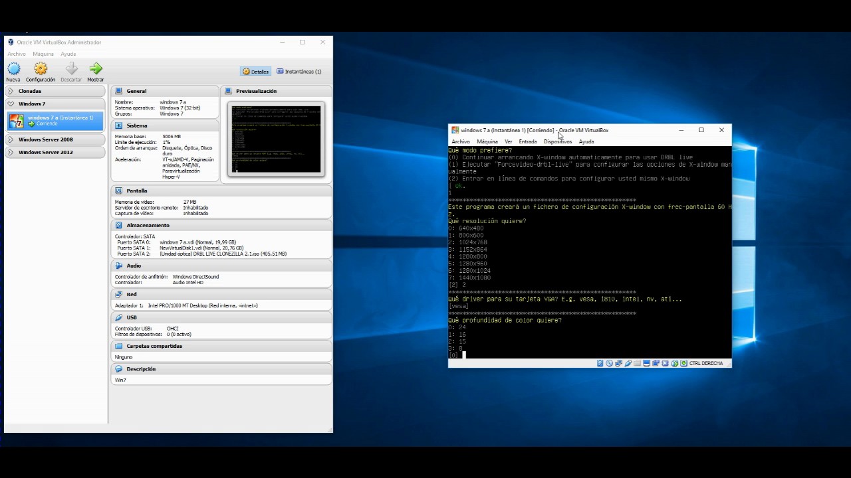Open Ayuda menu in VirtualBox Administrador
Screen dimensions: 851x478
pyautogui.click(x=68, y=54)
